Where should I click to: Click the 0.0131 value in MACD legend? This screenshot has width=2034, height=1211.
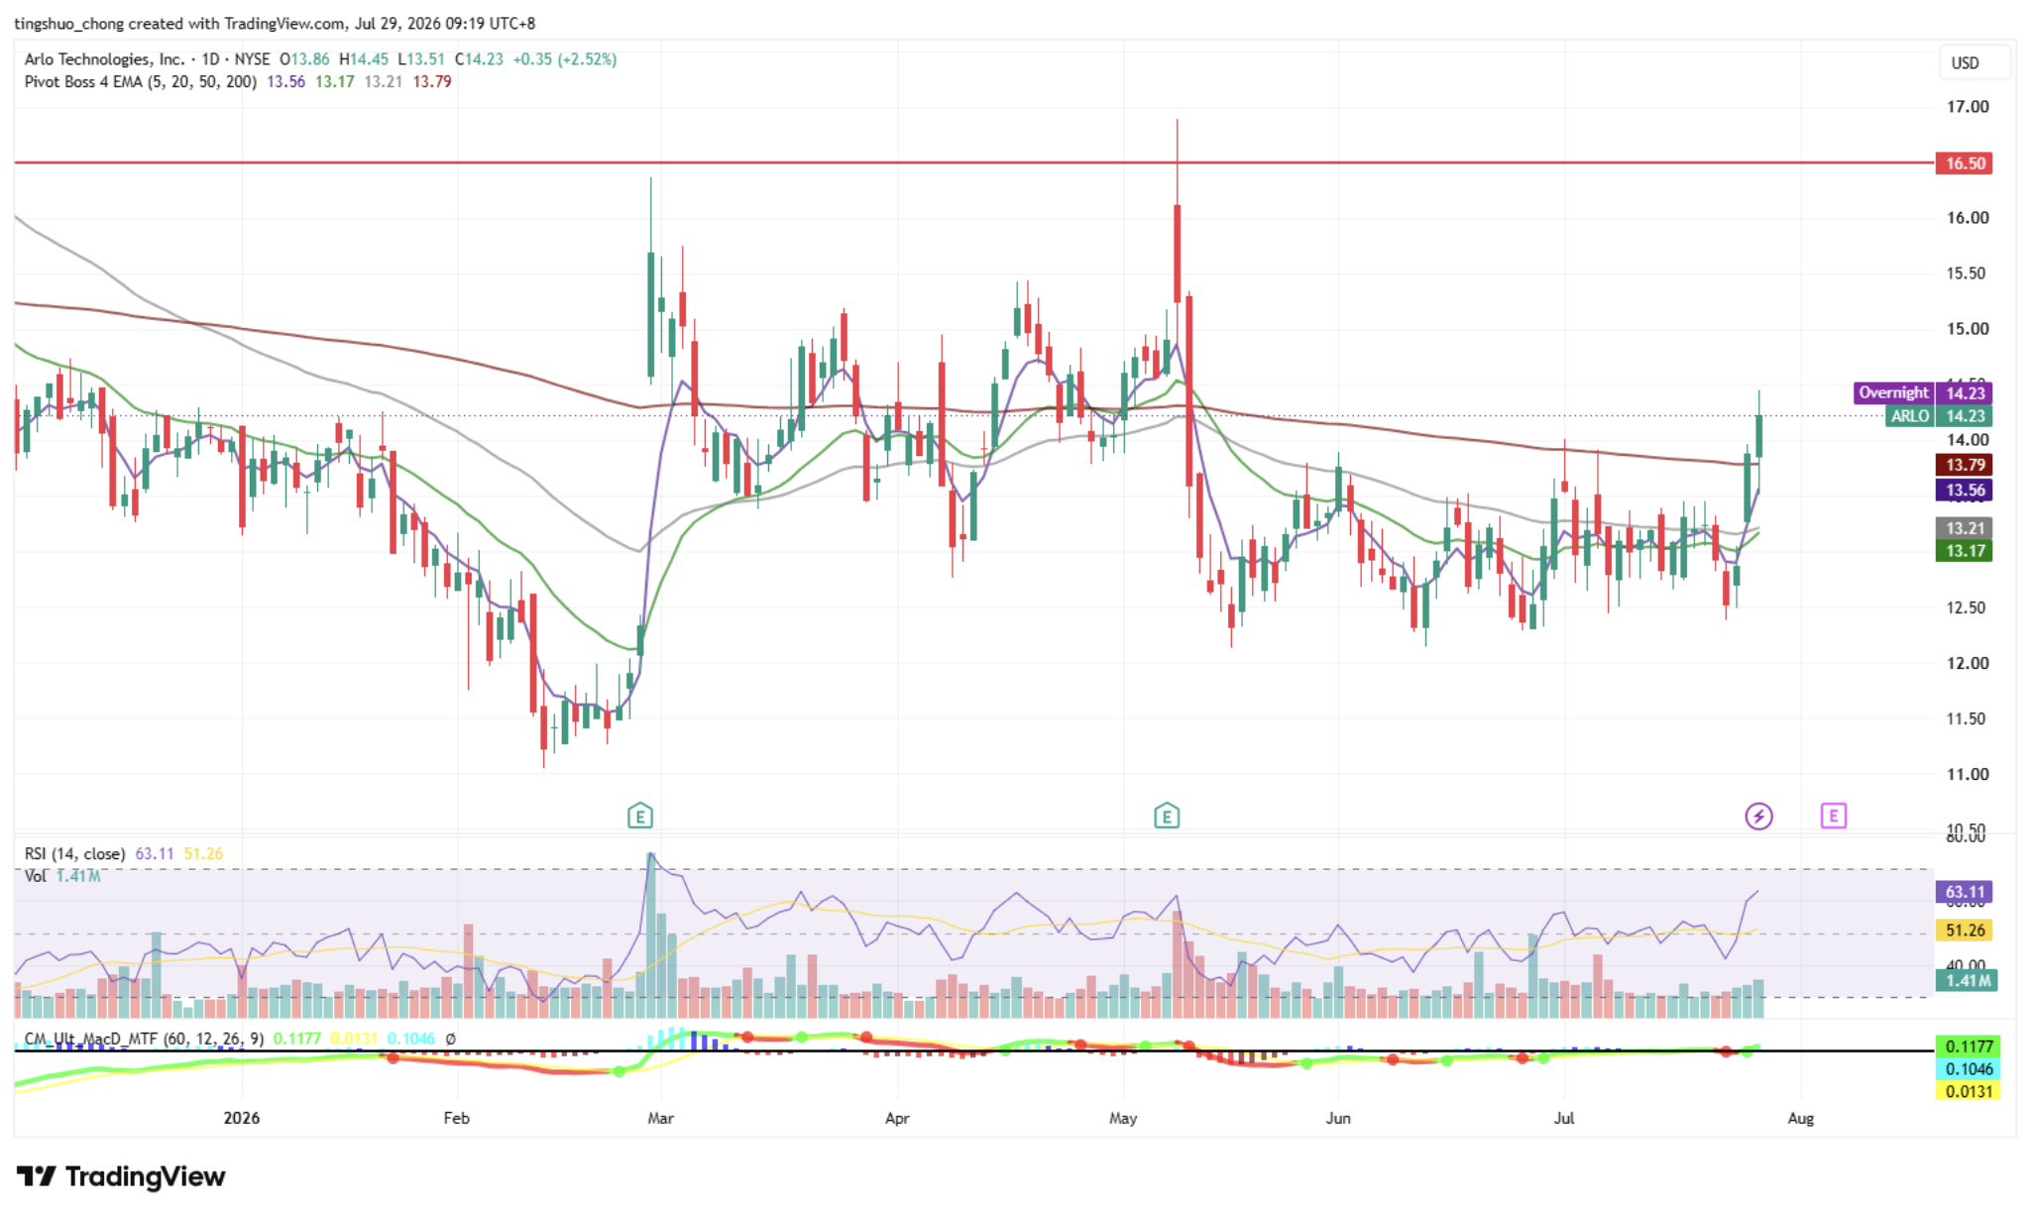tap(354, 1039)
